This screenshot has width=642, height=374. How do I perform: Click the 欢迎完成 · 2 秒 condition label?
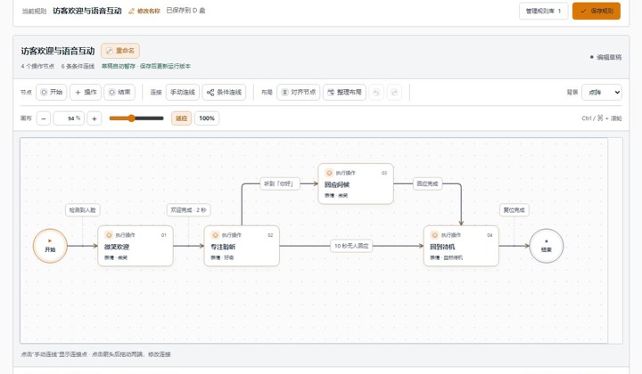[189, 210]
